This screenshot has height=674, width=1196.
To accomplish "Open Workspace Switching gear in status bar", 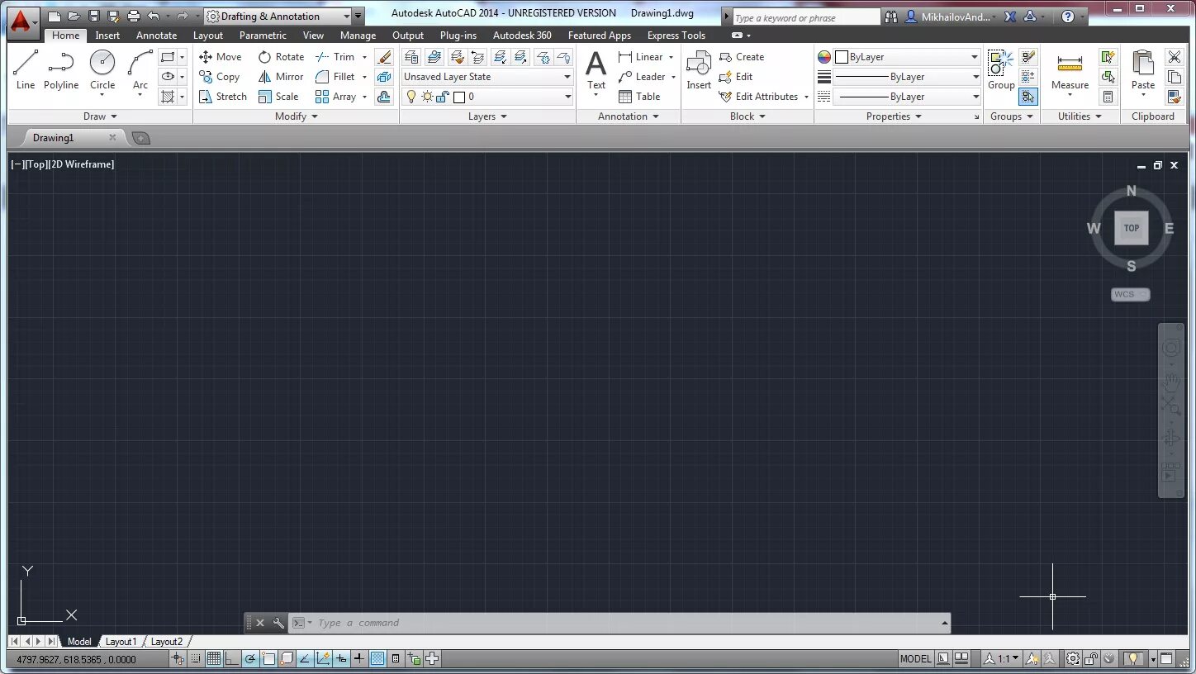I will click(1072, 659).
